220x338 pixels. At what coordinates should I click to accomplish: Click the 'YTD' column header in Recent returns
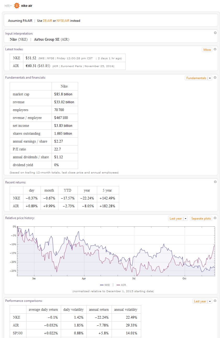coord(68,190)
